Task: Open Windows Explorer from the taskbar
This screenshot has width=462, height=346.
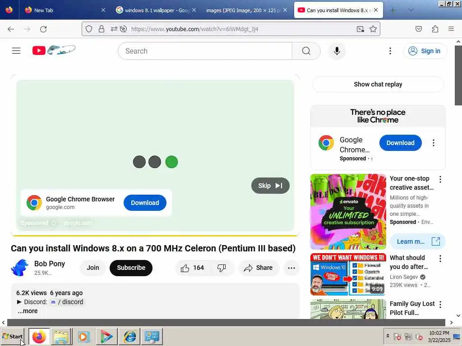Action: tap(61, 336)
